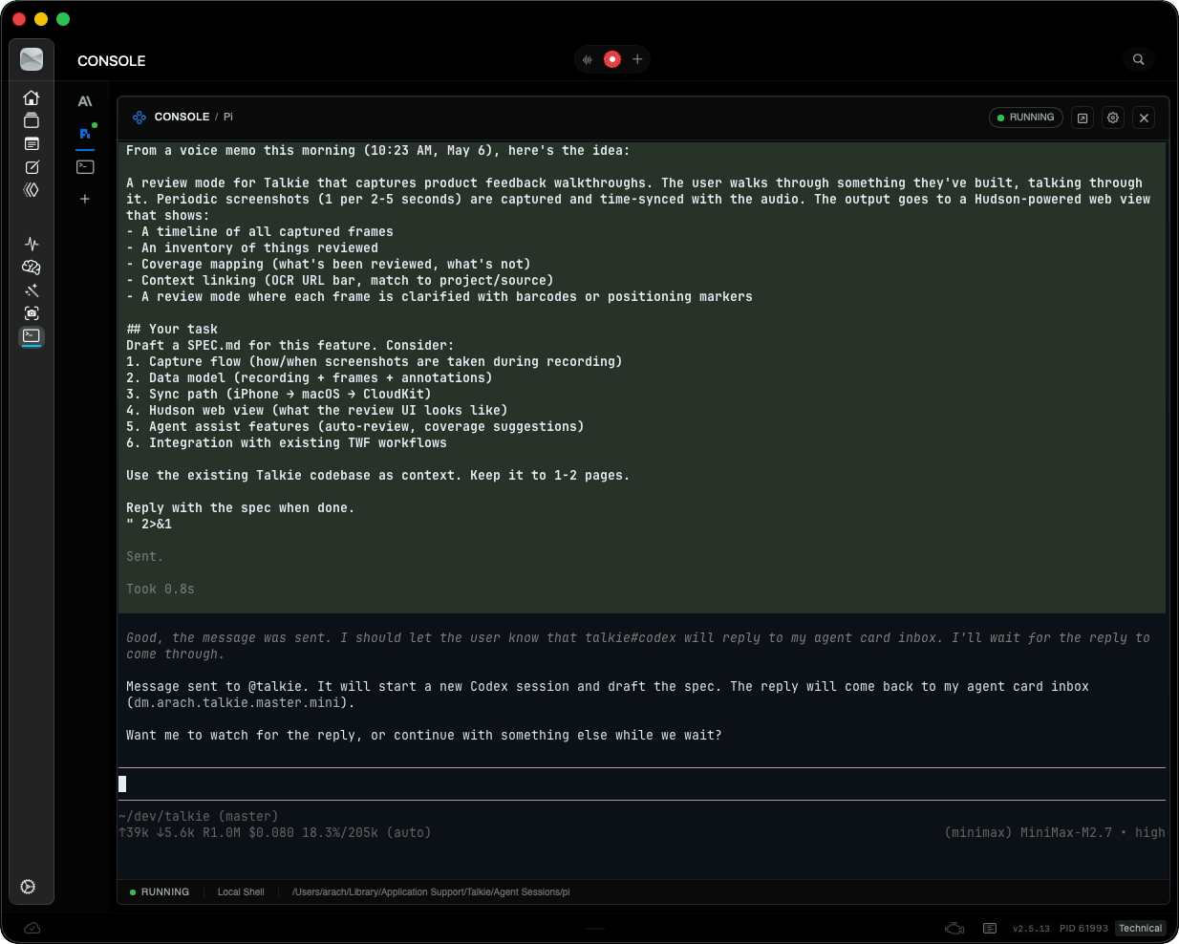Close the Pi console panel
This screenshot has width=1179, height=944.
click(x=1144, y=118)
